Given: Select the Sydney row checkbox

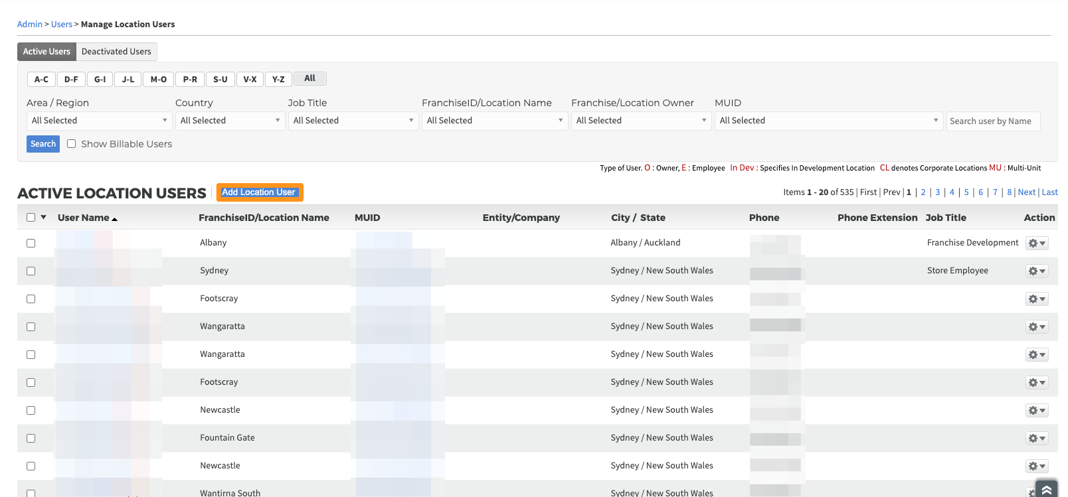Looking at the screenshot, I should click(31, 271).
